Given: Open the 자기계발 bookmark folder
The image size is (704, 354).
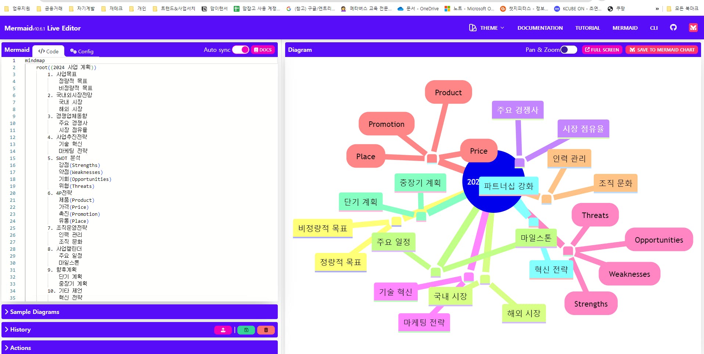Looking at the screenshot, I should pyautogui.click(x=82, y=8).
